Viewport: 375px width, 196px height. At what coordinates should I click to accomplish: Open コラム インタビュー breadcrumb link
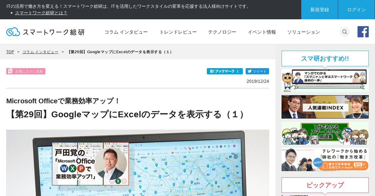tap(40, 52)
